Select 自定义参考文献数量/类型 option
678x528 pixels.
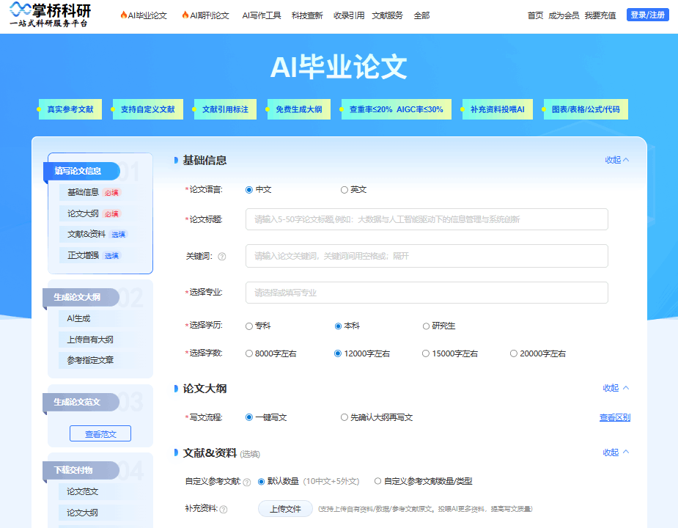point(378,481)
